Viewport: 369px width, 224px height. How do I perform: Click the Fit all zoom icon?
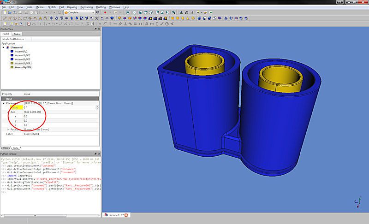point(128,12)
